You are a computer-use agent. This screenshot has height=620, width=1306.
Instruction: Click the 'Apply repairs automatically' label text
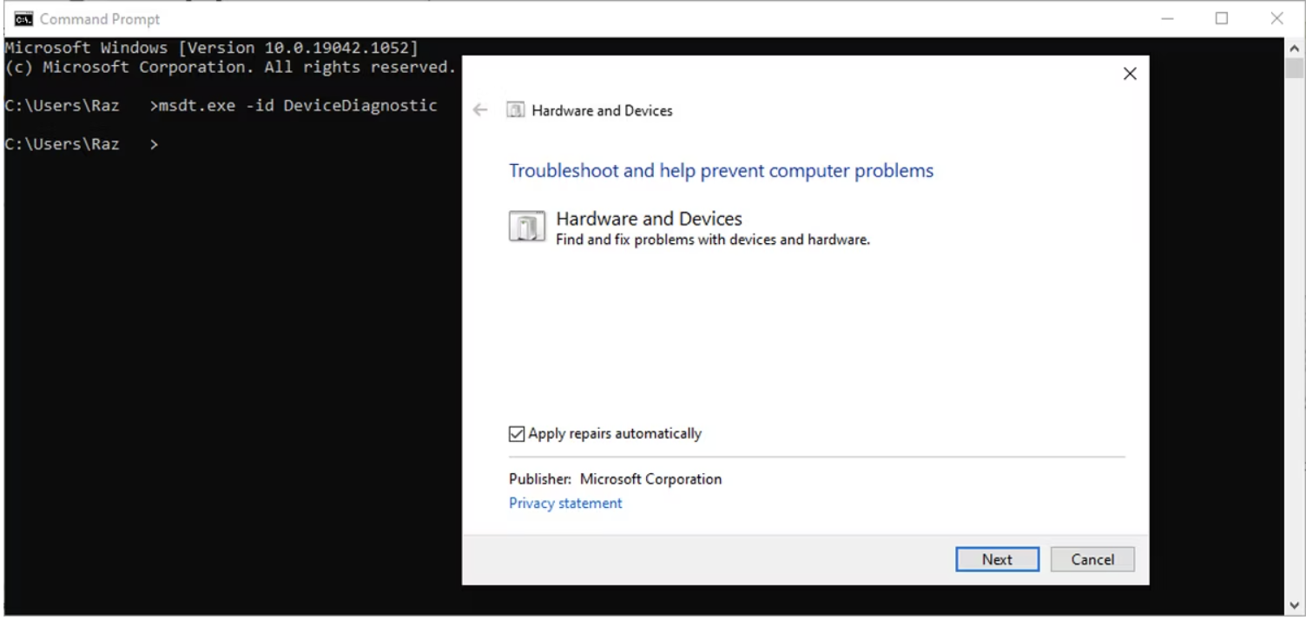pyautogui.click(x=615, y=434)
